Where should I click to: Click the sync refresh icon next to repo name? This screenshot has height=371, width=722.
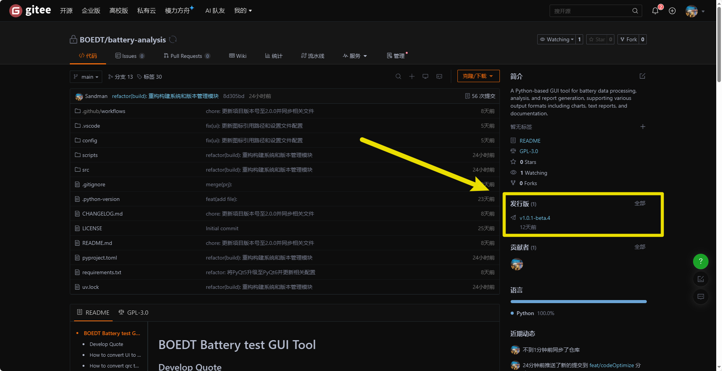[173, 39]
